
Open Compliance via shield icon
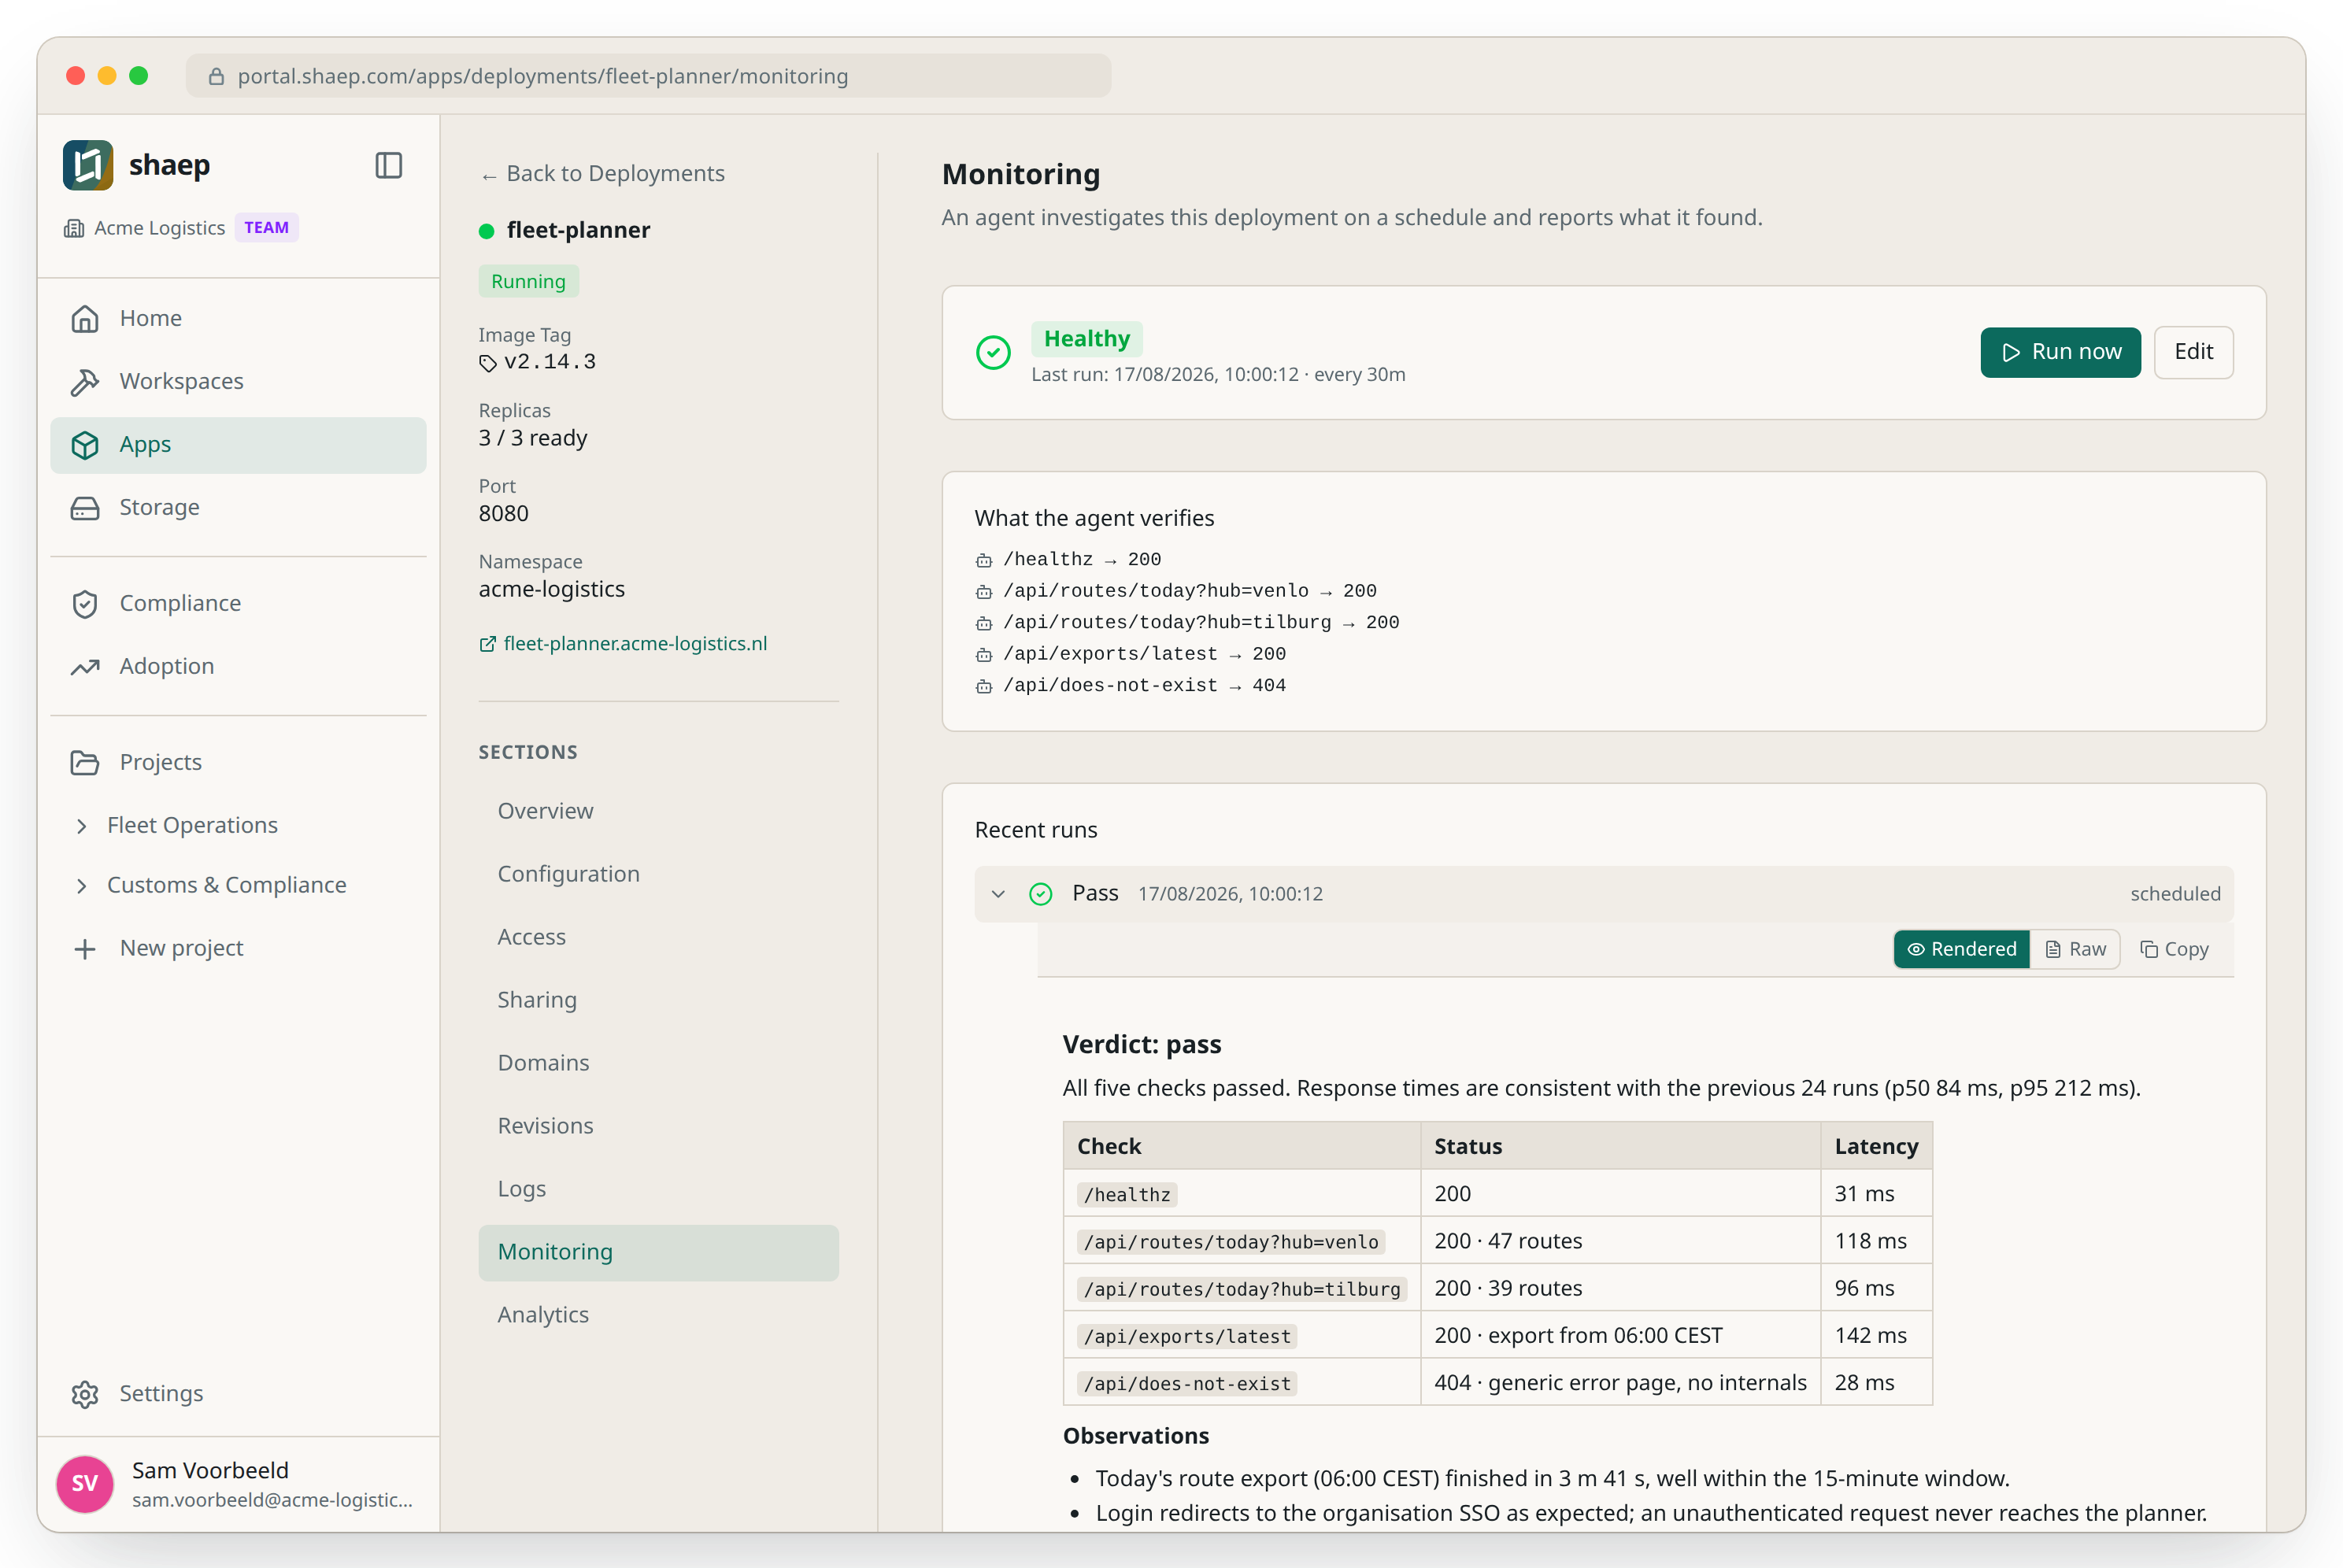coord(85,603)
